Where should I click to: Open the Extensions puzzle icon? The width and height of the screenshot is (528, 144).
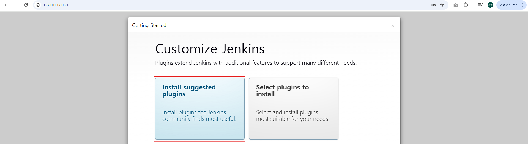(x=466, y=5)
